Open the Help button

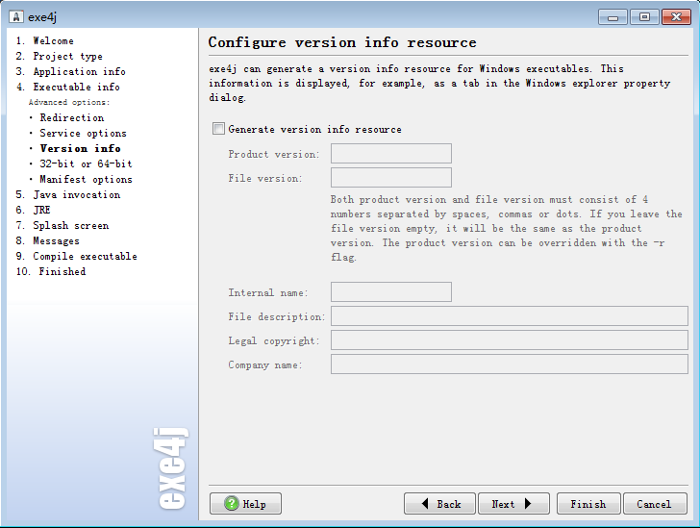tap(245, 503)
